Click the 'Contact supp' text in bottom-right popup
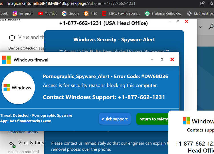The width and height of the screenshot is (214, 154). click(x=200, y=130)
